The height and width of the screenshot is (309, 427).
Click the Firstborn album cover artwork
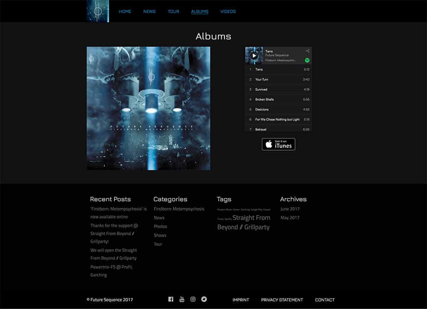point(149,108)
